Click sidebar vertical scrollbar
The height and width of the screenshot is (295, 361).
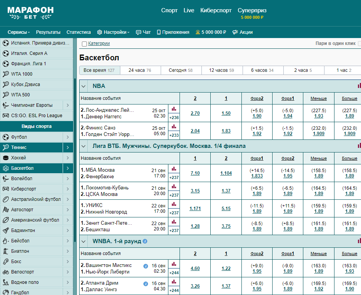[x=75, y=160]
